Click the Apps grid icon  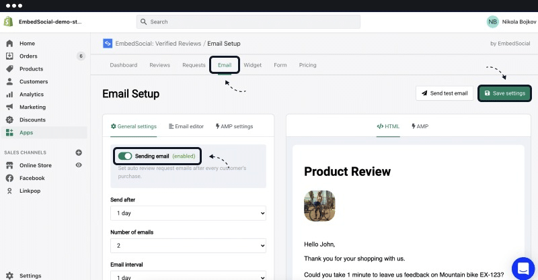(x=9, y=133)
